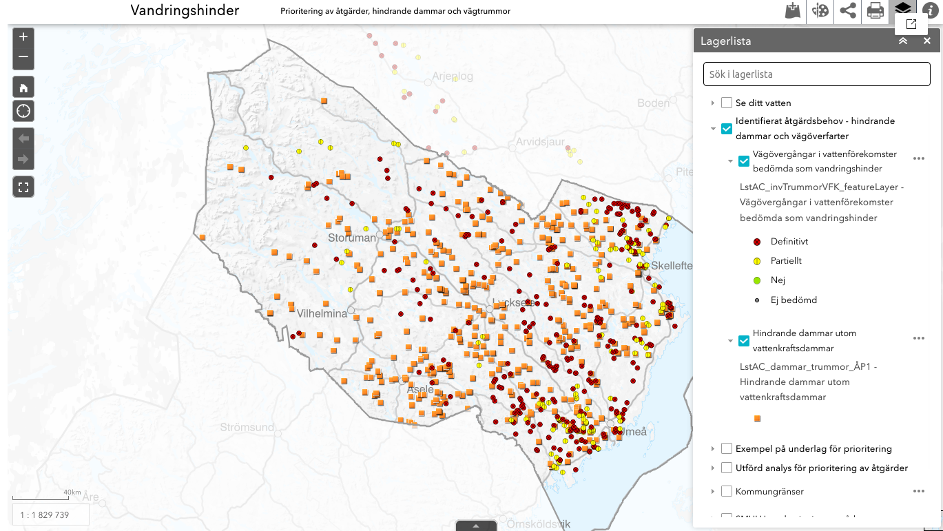Viewport: 943px width, 531px height.
Task: Open the print tool
Action: (x=875, y=12)
